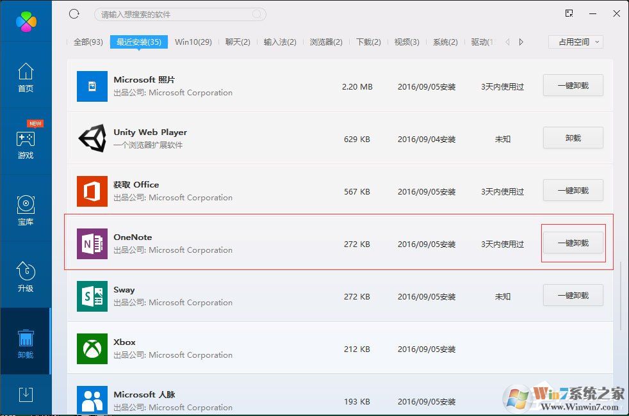This screenshot has height=416, width=629.
Task: Click 卸载 for Unity Web Player
Action: (573, 138)
